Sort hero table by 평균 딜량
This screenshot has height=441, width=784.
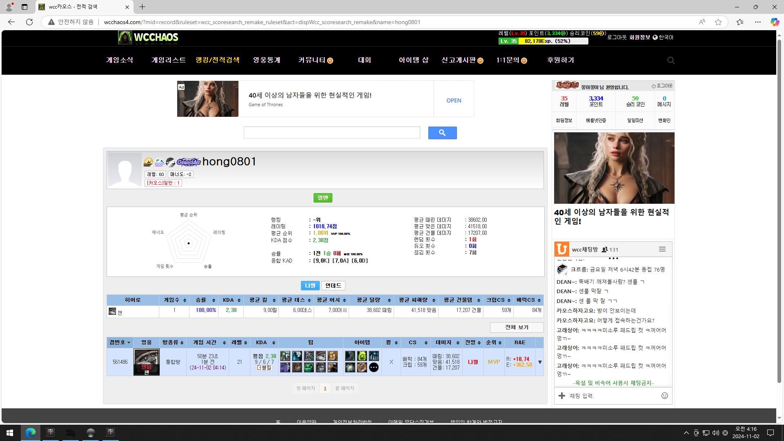tap(371, 300)
